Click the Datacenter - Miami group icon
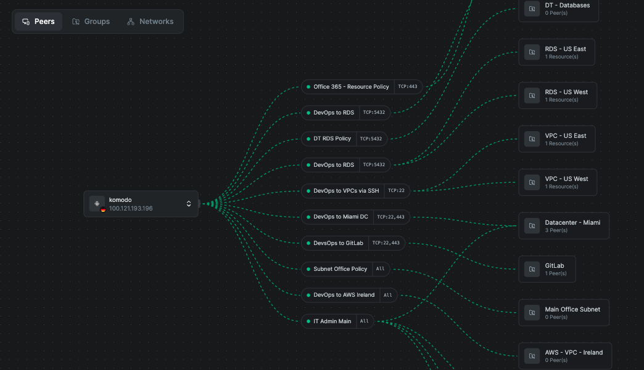 pyautogui.click(x=532, y=226)
